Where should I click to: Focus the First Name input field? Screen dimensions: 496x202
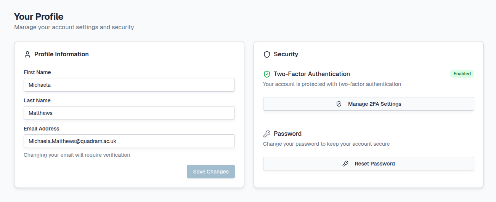point(129,85)
